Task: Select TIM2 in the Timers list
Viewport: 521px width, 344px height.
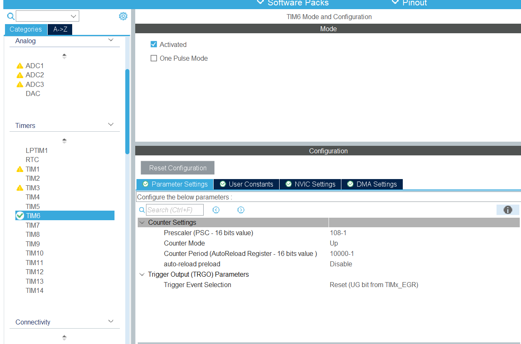Action: pyautogui.click(x=33, y=178)
